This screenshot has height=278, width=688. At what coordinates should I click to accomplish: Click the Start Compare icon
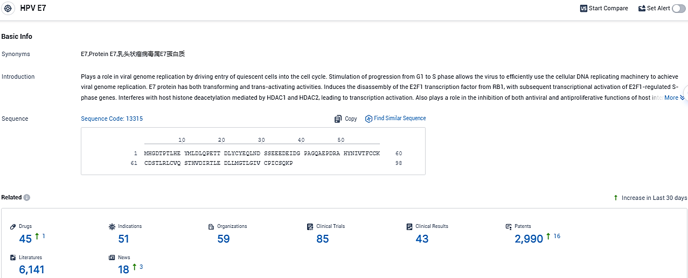pos(583,9)
